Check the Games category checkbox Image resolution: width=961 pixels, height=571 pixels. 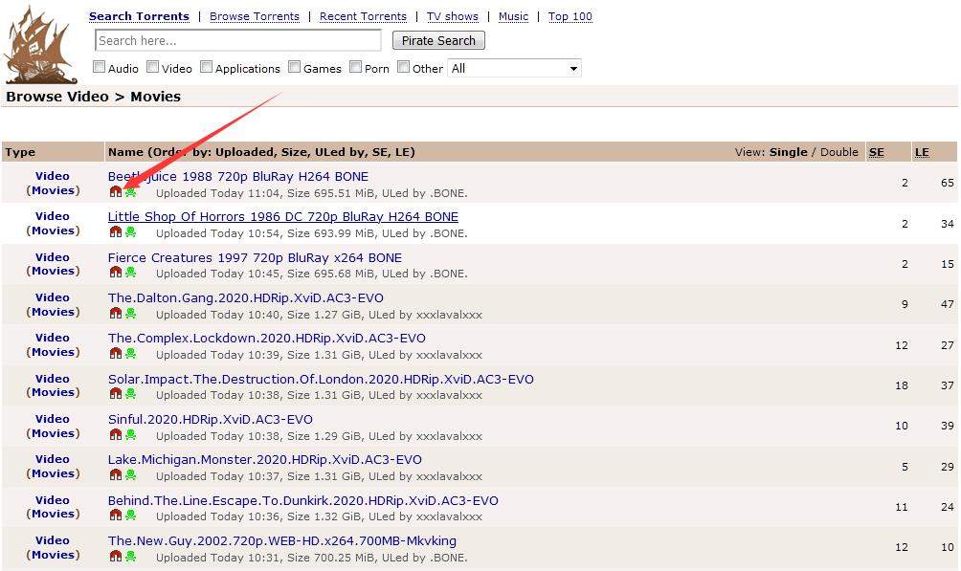click(295, 68)
